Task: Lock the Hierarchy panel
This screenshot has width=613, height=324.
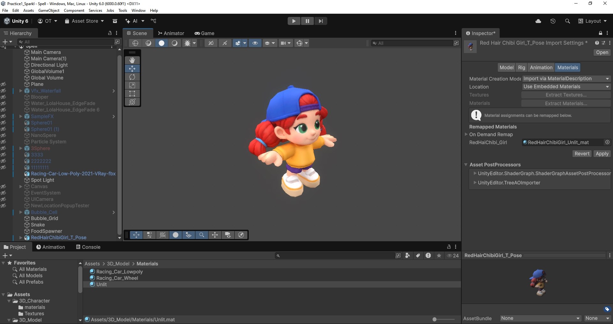Action: coord(110,33)
